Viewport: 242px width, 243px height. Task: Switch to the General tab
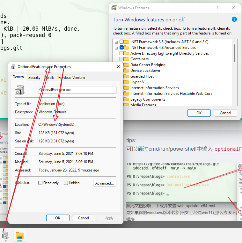(18, 77)
